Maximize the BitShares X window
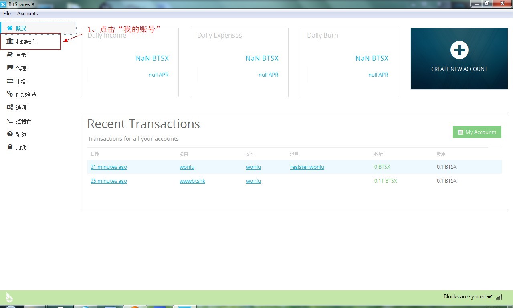Image resolution: width=513 pixels, height=308 pixels. point(487,3)
